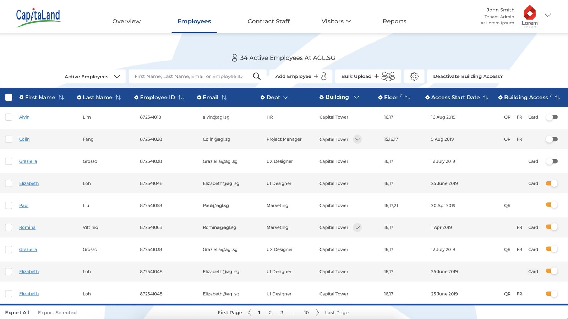Screen dimensions: 568x319
Task: Open Paul's employee profile link
Action: [x=24, y=205]
